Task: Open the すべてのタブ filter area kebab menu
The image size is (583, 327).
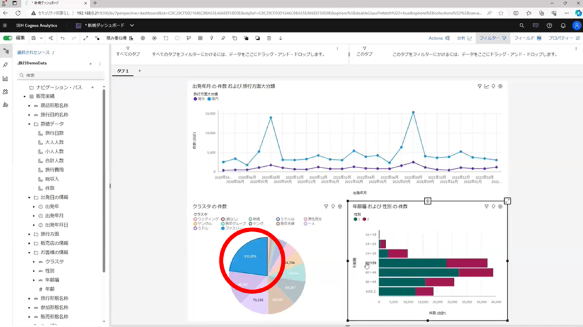Action: pos(338,49)
